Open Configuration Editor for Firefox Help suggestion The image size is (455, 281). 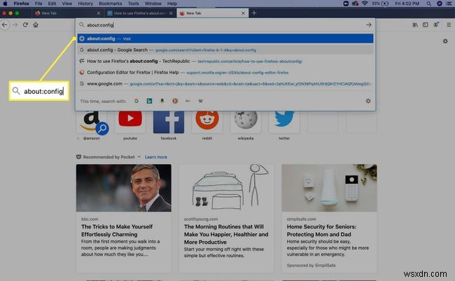pos(225,72)
